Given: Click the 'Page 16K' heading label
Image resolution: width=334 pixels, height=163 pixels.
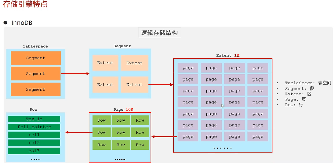Looking at the screenshot, I should pyautogui.click(x=123, y=109).
